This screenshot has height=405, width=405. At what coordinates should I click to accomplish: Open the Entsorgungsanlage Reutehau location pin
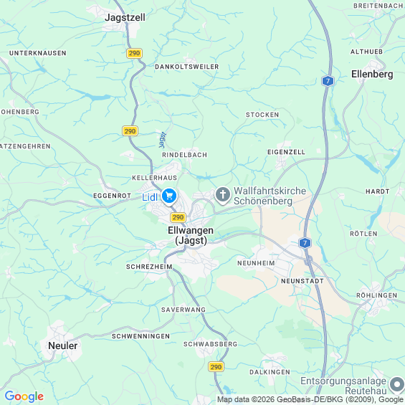click(x=398, y=386)
